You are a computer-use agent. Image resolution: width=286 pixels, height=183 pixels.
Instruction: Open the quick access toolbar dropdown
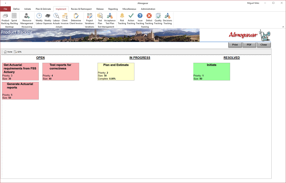coord(5,3)
